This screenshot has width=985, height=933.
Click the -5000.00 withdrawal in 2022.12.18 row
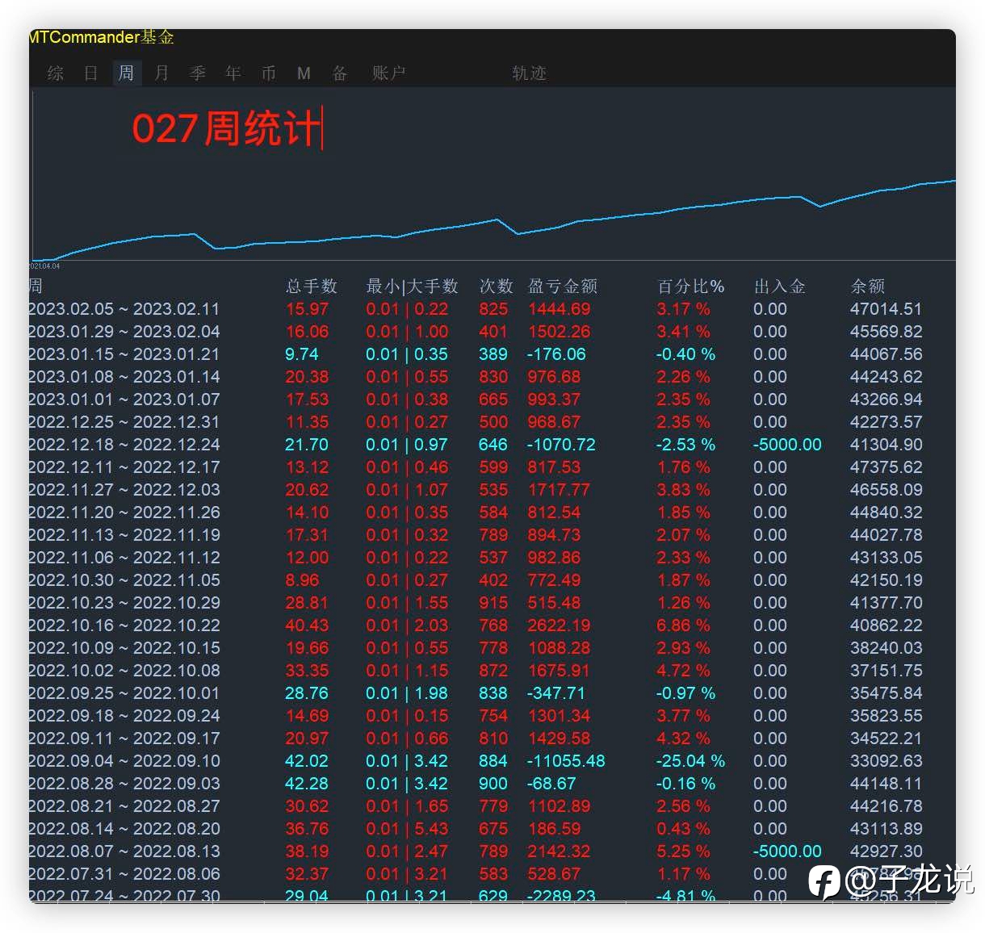pos(787,444)
